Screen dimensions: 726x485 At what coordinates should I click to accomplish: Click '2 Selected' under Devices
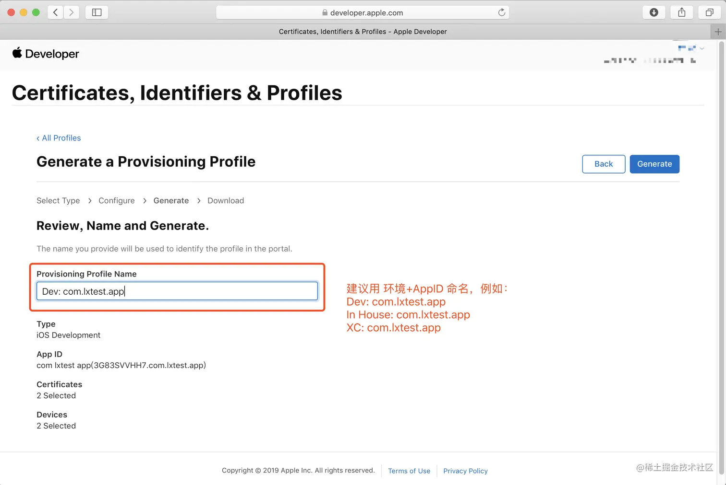pyautogui.click(x=56, y=426)
